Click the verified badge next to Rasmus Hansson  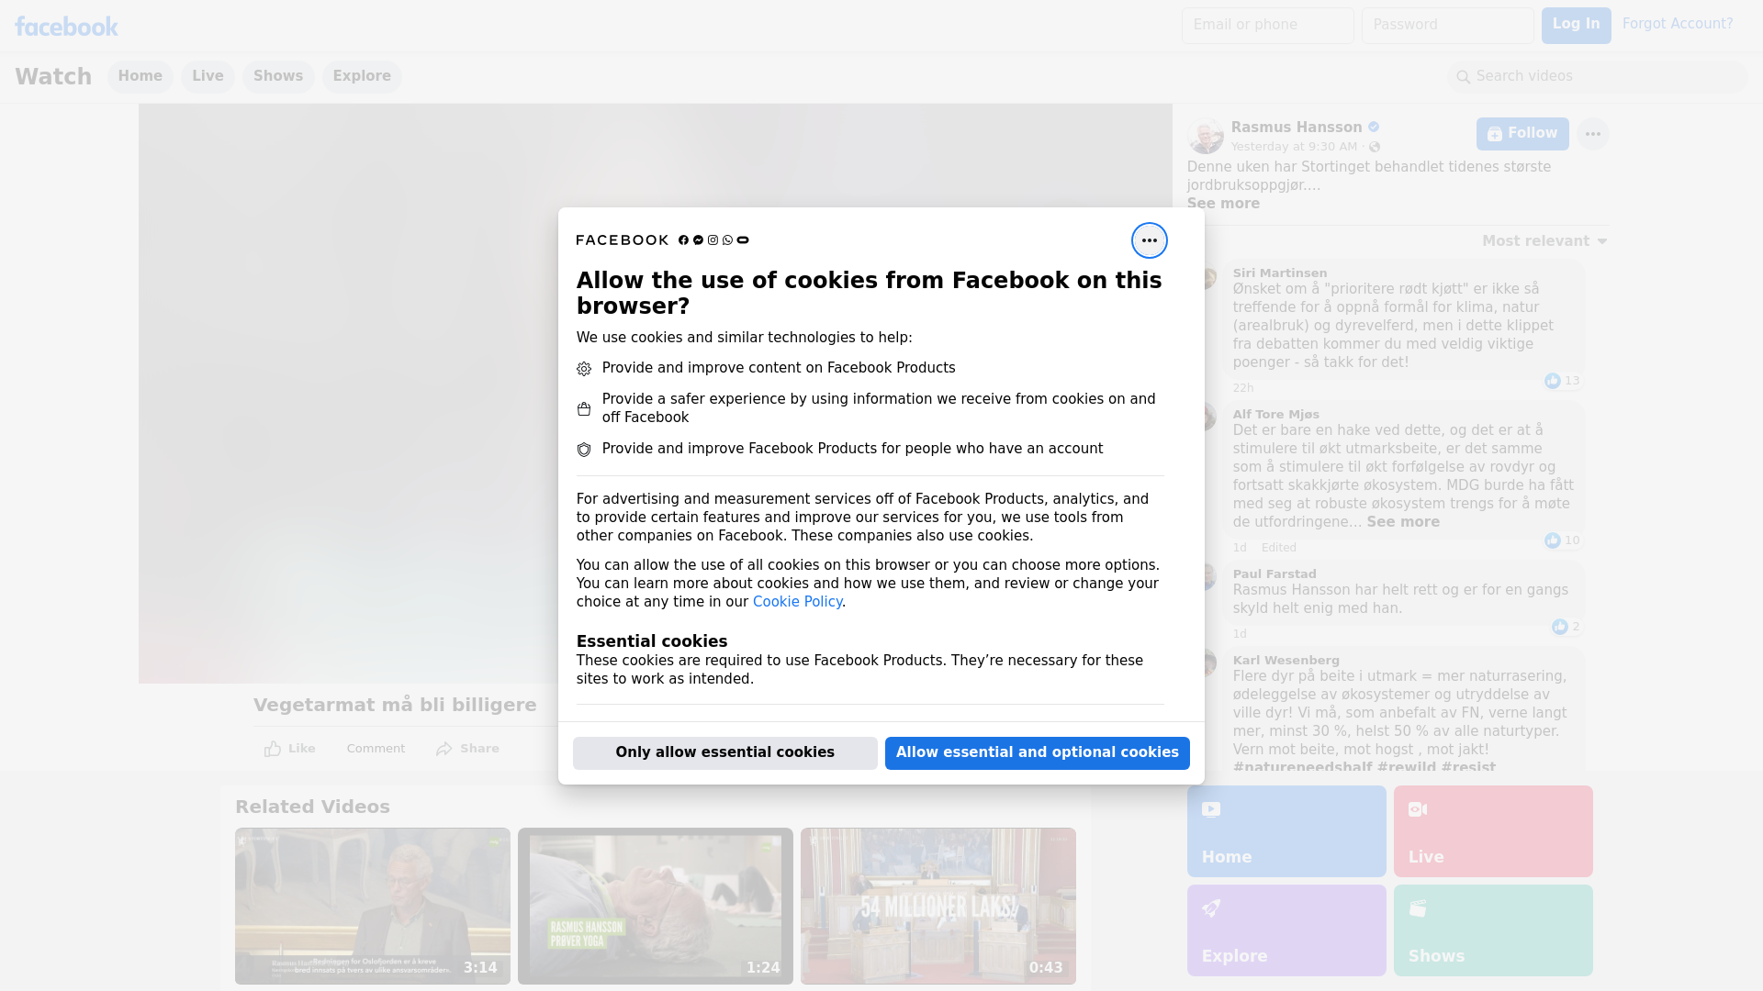[x=1374, y=128]
